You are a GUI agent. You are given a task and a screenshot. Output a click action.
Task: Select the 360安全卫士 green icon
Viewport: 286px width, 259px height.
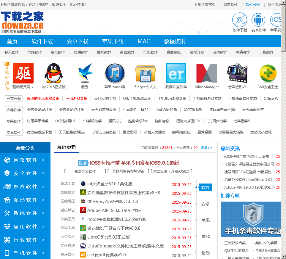click(x=268, y=73)
